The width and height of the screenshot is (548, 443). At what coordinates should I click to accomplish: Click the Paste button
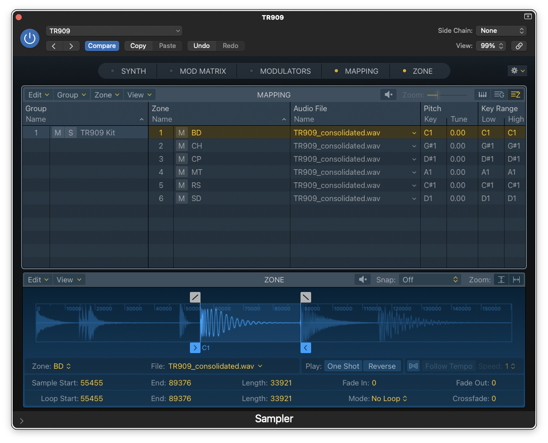coord(167,46)
